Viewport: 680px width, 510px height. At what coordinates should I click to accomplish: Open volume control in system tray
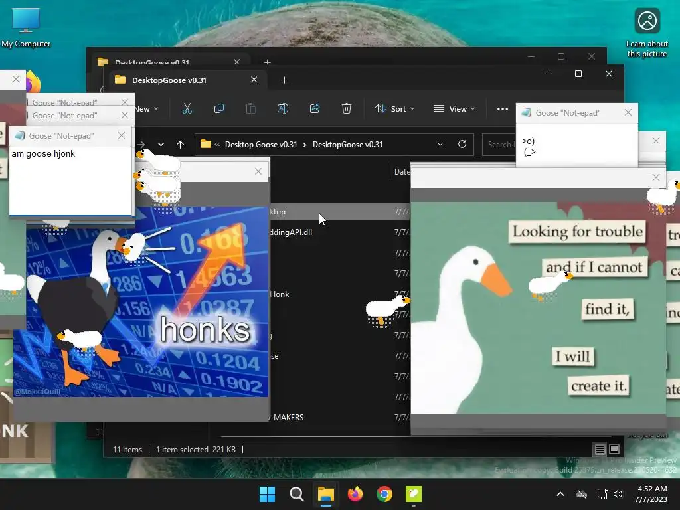click(x=618, y=494)
